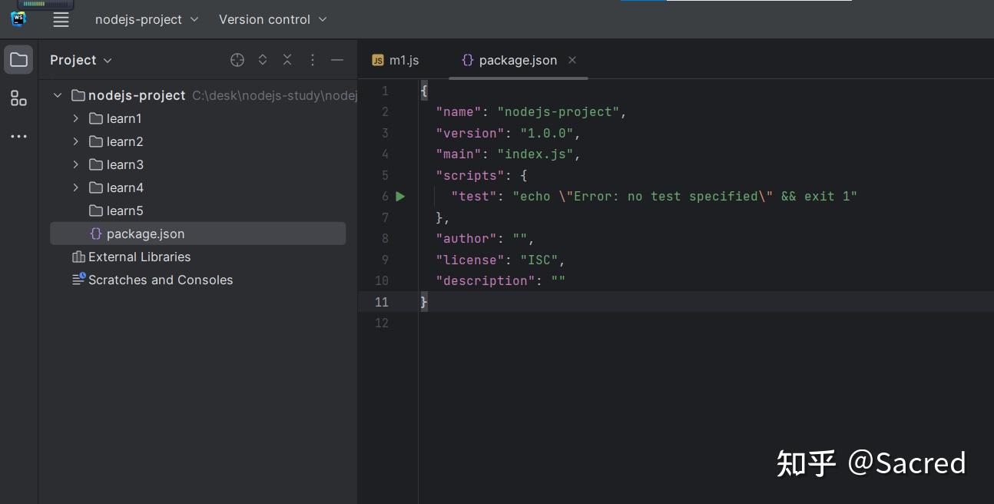The height and width of the screenshot is (504, 994).
Task: Click the Project tool window folder icon
Action: pyautogui.click(x=18, y=60)
